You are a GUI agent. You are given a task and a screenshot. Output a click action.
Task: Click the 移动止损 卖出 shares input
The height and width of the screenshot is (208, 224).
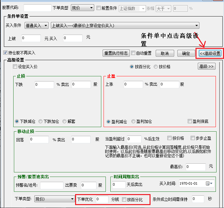[81, 139]
